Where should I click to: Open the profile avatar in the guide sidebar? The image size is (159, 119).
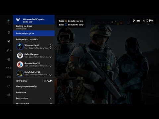9,22
